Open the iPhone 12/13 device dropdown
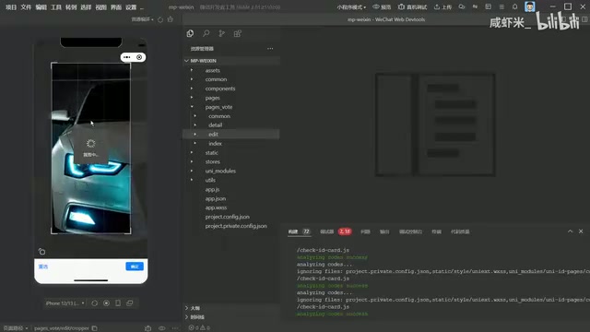Viewport: 590px width, 332px height. (65, 303)
